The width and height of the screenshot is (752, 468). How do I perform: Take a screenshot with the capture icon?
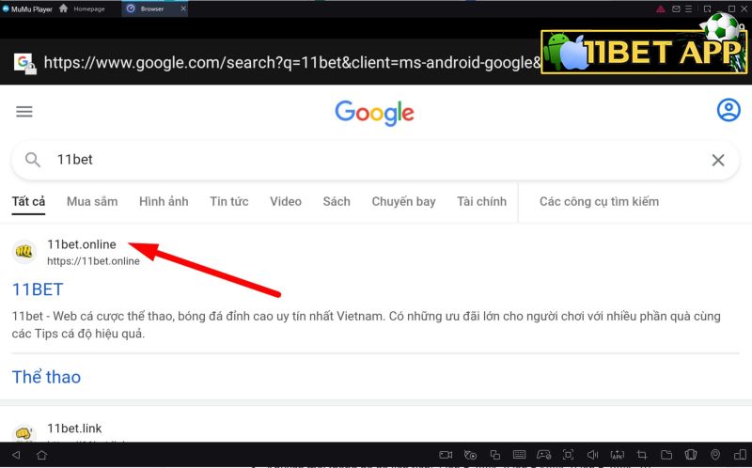pos(569,455)
